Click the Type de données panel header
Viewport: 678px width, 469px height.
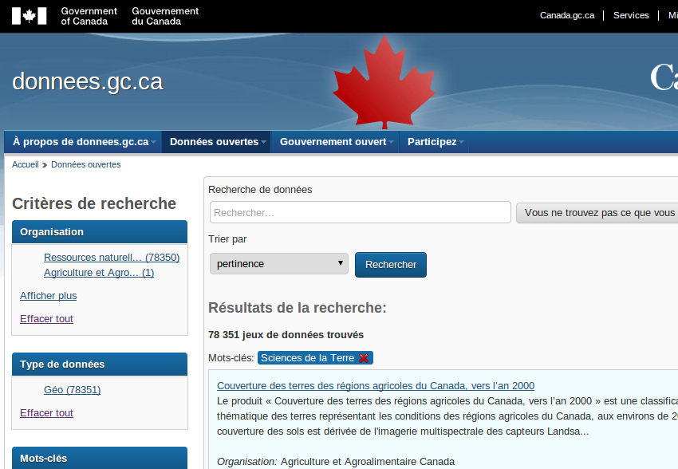(100, 364)
